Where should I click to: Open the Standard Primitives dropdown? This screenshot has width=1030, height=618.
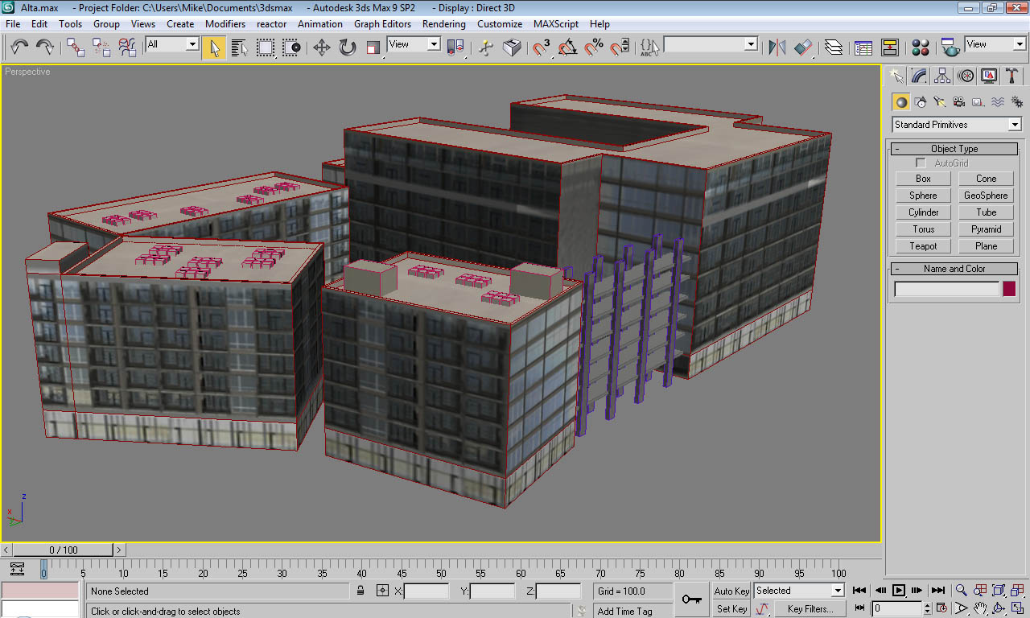1014,125
